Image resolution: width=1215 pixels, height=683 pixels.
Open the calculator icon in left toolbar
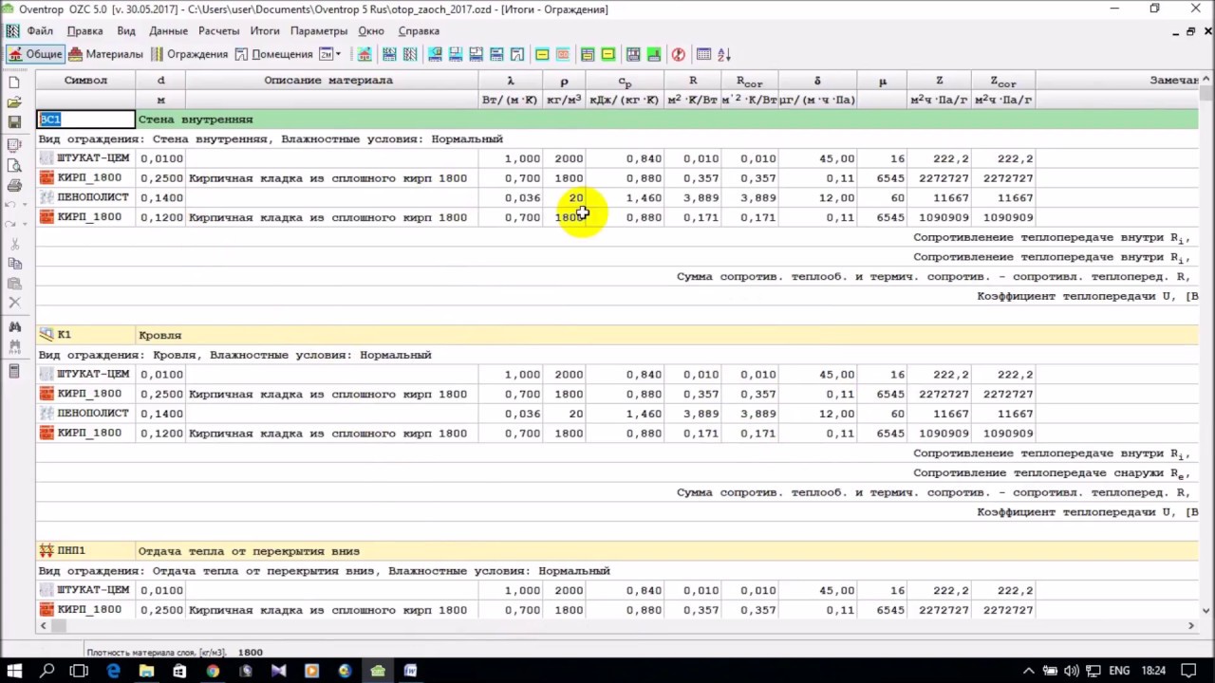[14, 371]
